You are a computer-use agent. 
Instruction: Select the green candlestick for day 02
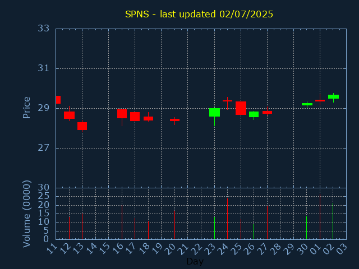click(333, 97)
